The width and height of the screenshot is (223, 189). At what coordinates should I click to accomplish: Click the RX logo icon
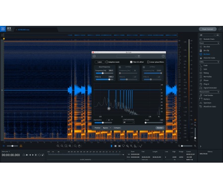click(3, 29)
